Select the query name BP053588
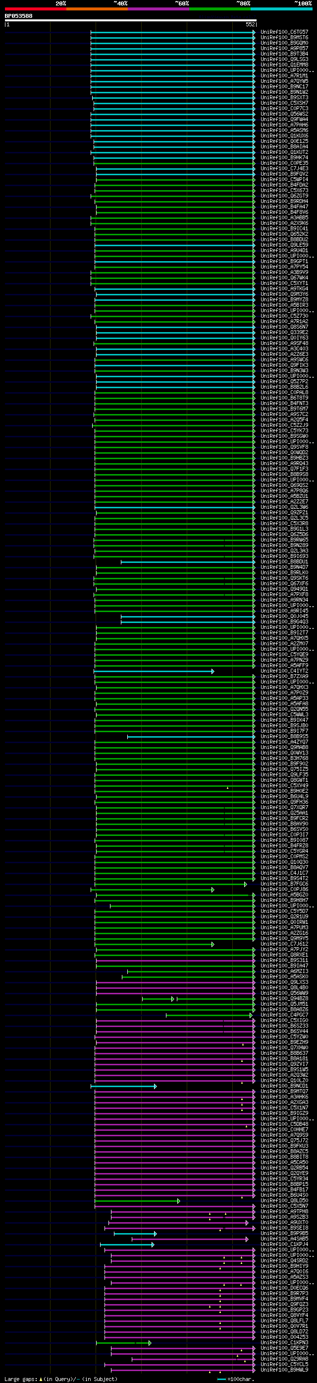 pos(18,16)
